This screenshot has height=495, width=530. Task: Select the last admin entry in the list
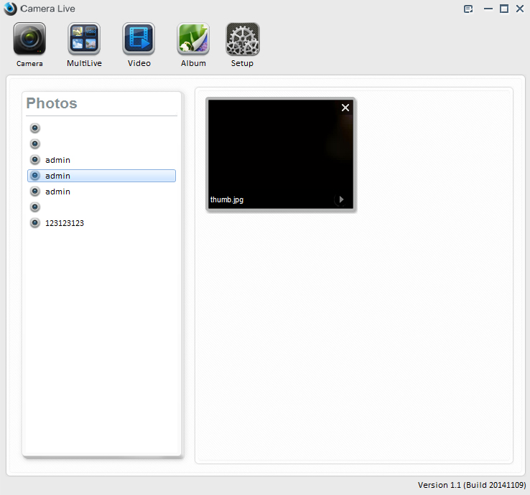coord(57,192)
